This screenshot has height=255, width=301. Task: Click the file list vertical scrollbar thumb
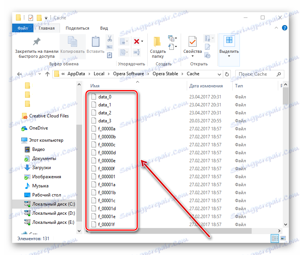coord(285,96)
